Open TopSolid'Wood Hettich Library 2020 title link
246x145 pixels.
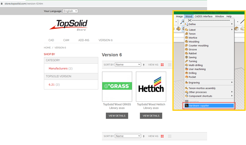(151, 106)
